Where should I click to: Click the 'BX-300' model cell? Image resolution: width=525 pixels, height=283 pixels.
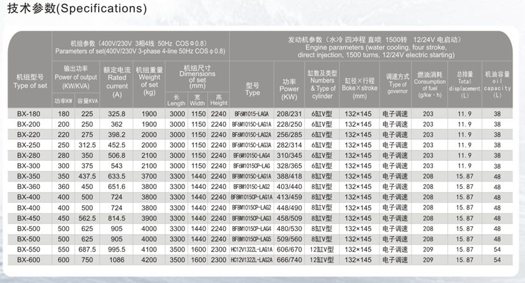click(x=28, y=166)
